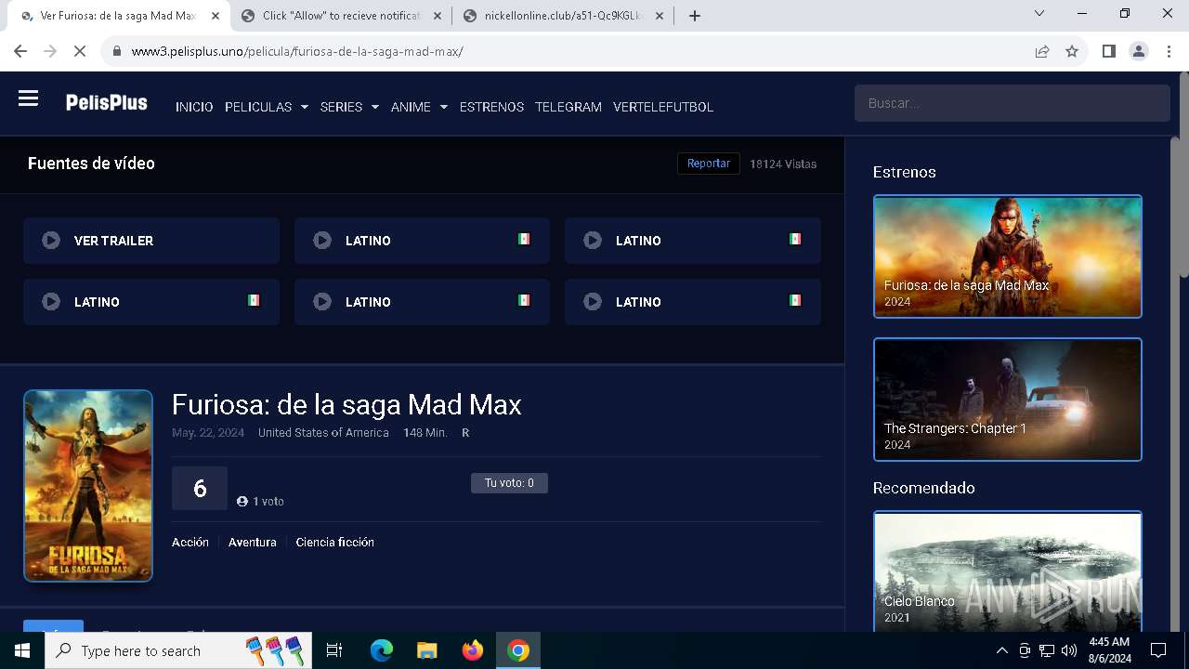Open the Ciencia ficción genre link
The width and height of the screenshot is (1189, 669).
pos(335,542)
